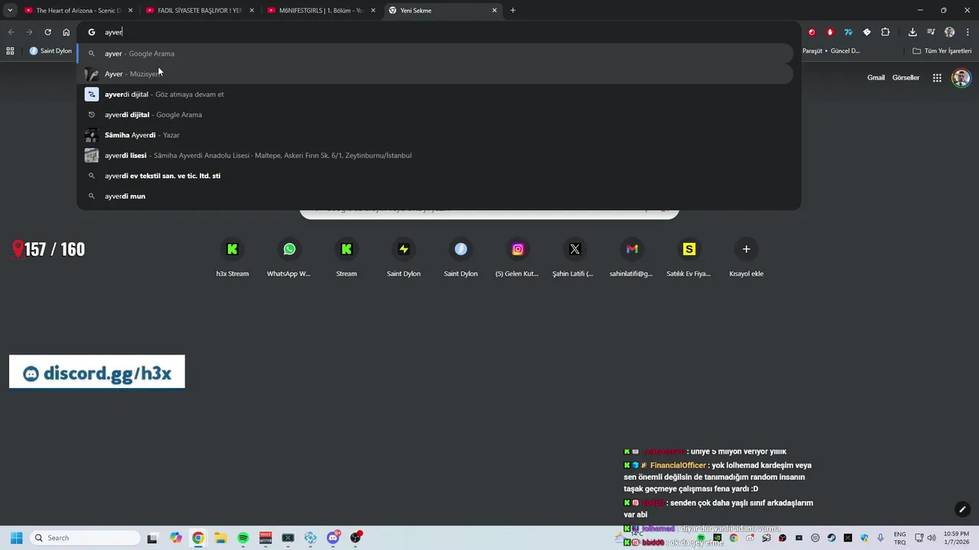Go to the Chrome home page icon
Screen dimensions: 979x550
point(67,32)
